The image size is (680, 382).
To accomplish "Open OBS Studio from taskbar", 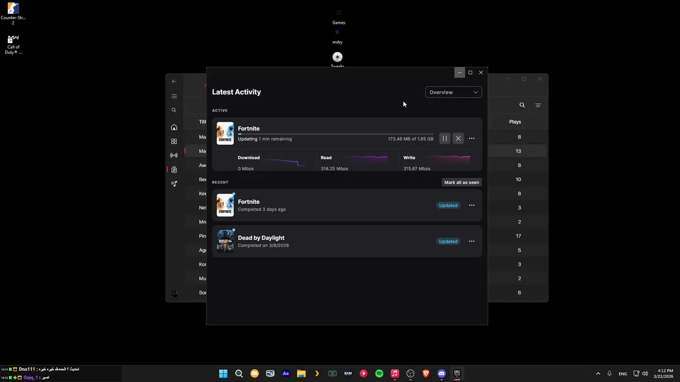I will coord(410,374).
